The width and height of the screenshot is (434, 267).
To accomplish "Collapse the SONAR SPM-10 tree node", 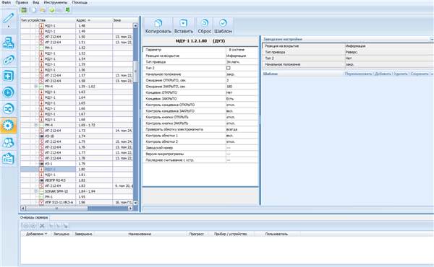I will click(x=35, y=191).
